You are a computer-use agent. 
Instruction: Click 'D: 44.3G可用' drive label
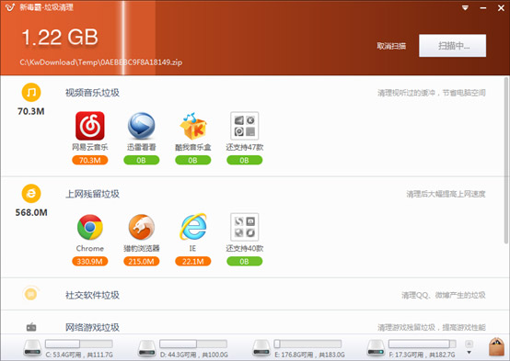(x=194, y=355)
